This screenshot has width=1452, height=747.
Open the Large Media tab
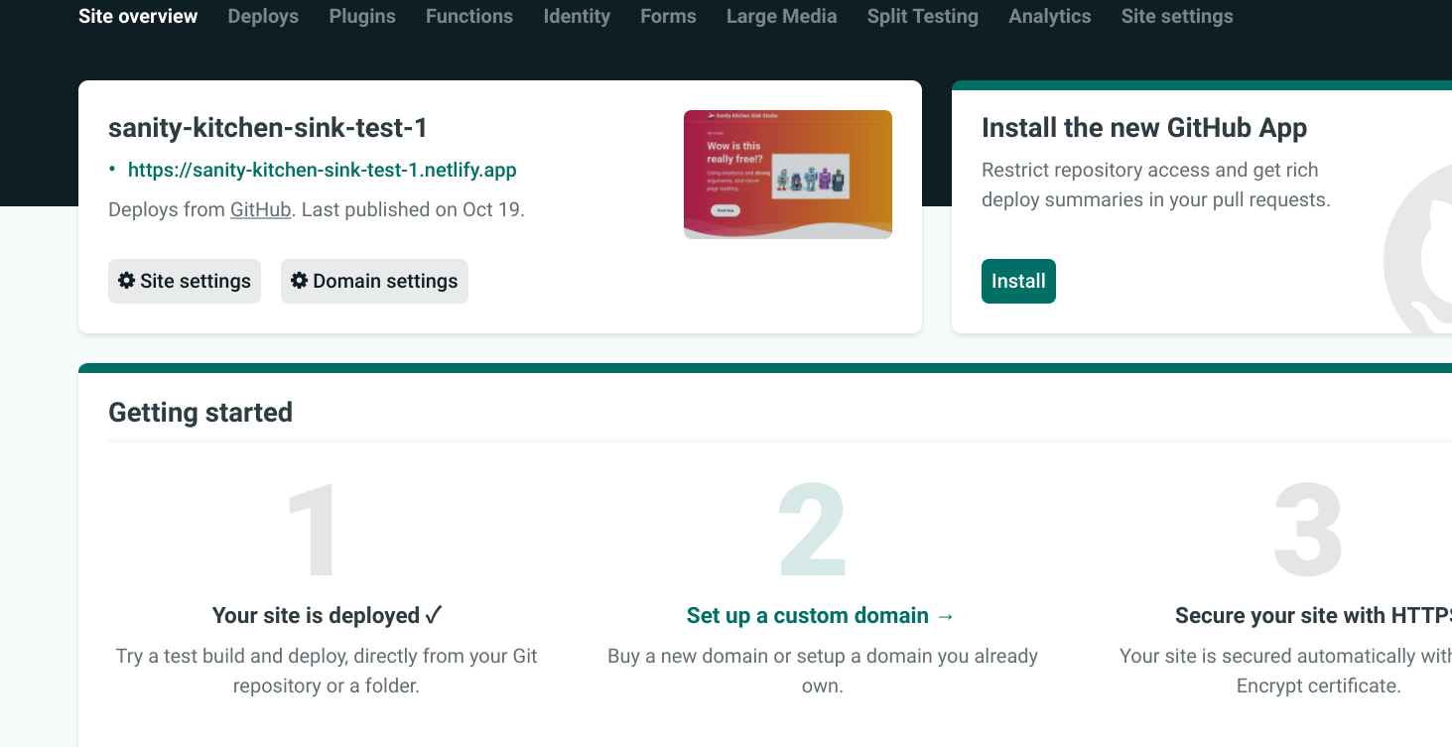[x=781, y=16]
